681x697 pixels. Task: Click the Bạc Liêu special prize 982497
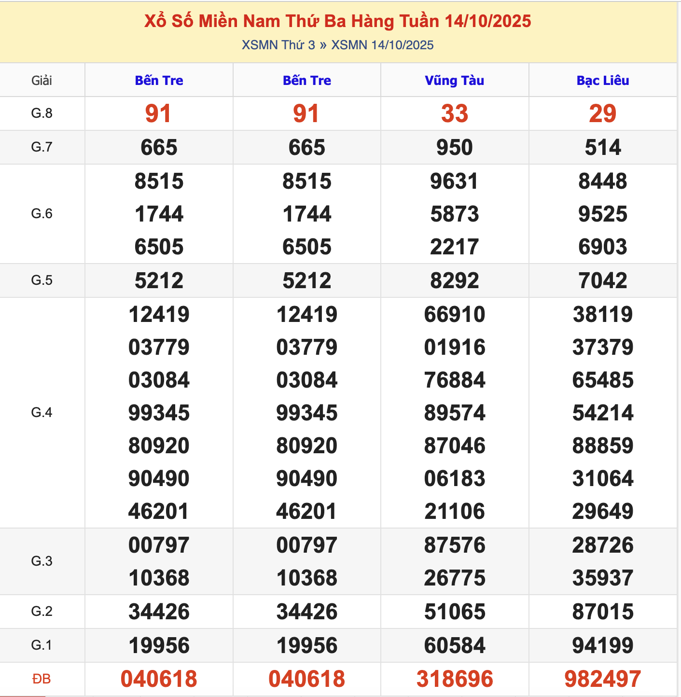click(x=602, y=679)
